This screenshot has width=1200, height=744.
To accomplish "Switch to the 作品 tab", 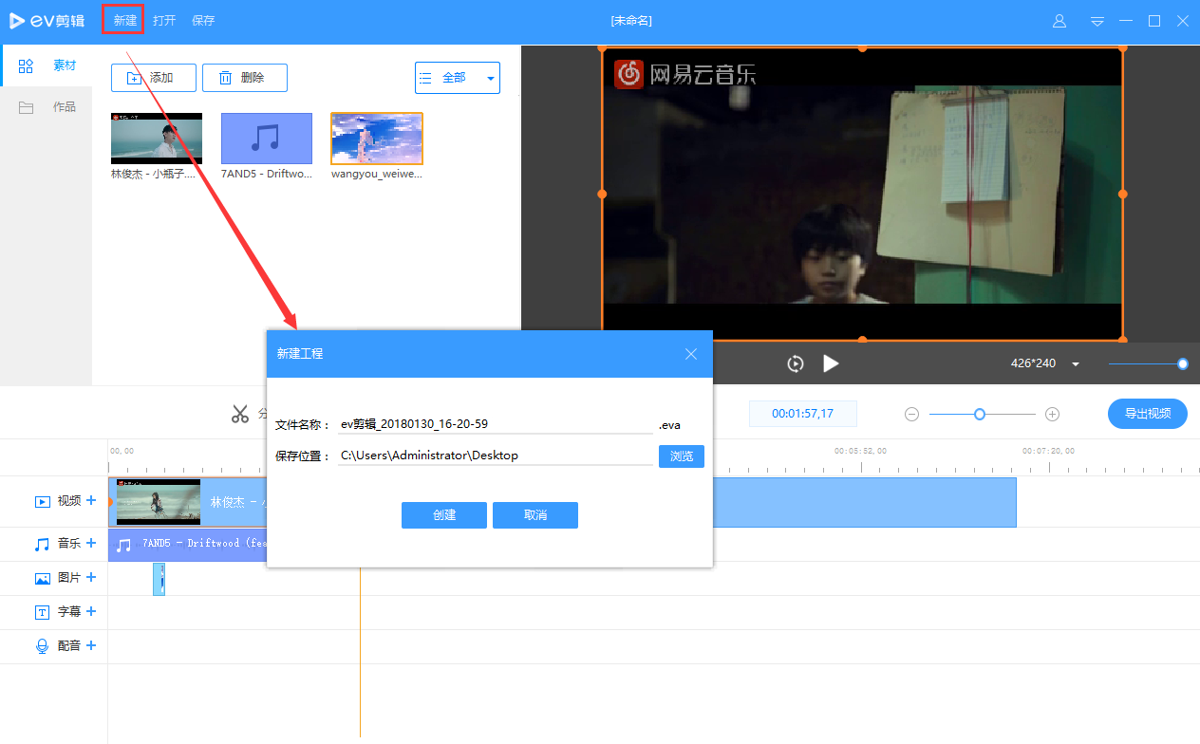I will [x=65, y=106].
